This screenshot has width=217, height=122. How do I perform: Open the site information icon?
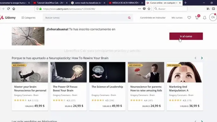point(37,9)
